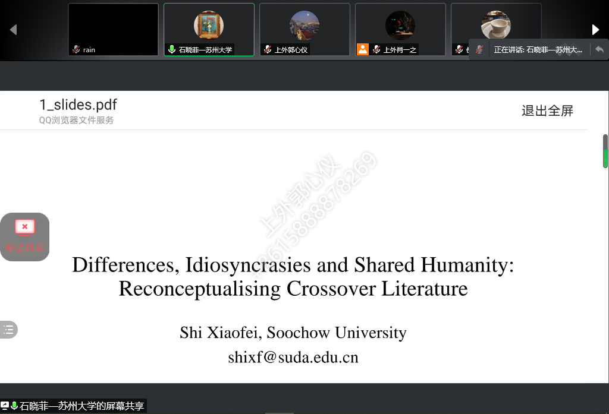Click the reply arrow in speaking notification
Viewport: 609px width, 414px height.
point(599,50)
